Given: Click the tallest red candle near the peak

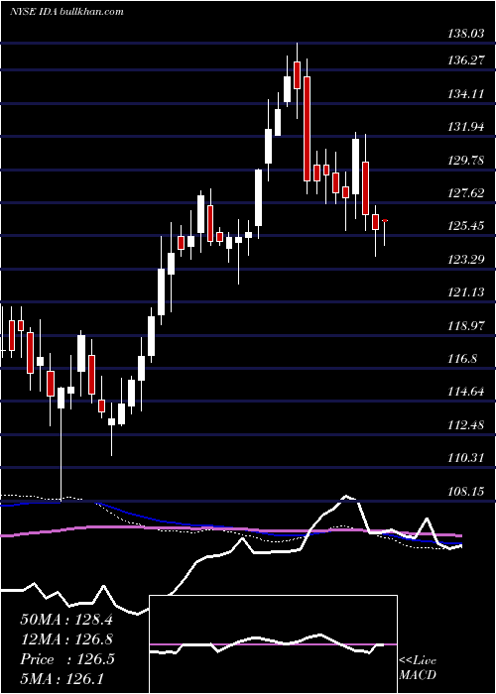Looking at the screenshot, I should point(307,128).
